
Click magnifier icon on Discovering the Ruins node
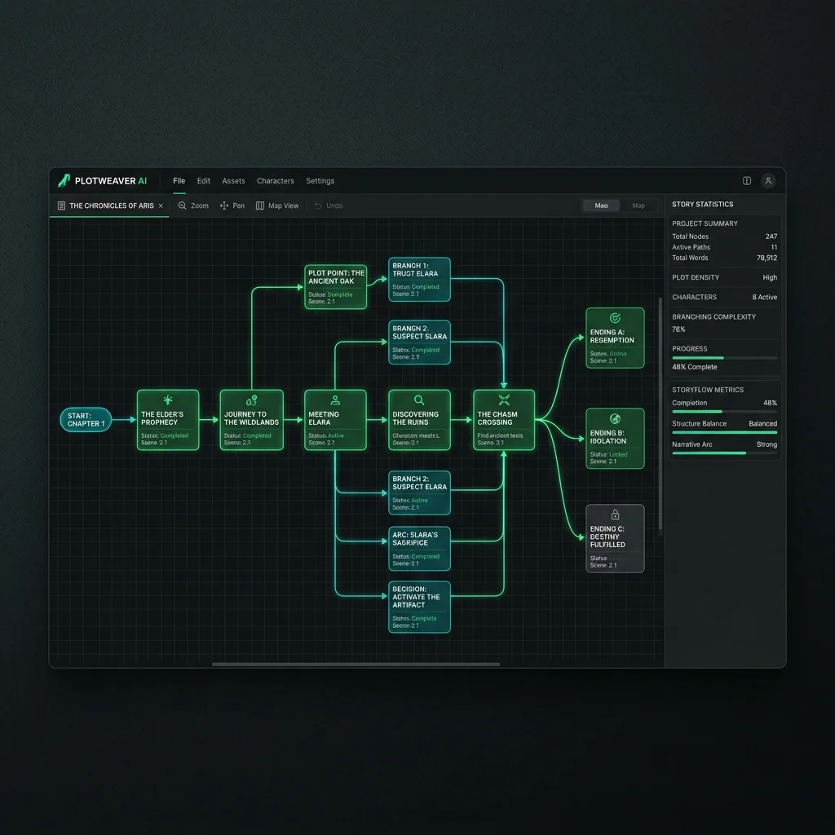click(x=419, y=400)
